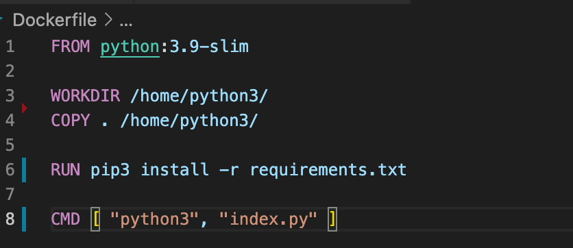Click the COPY keyword

point(71,120)
